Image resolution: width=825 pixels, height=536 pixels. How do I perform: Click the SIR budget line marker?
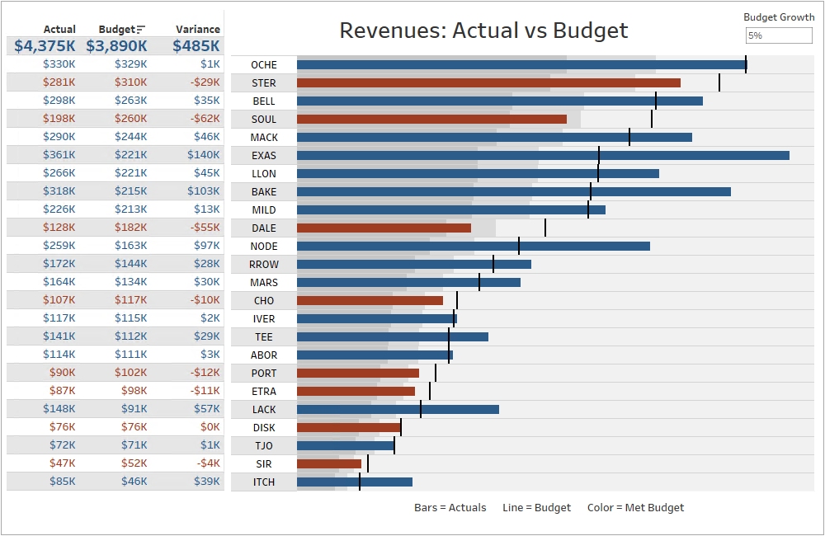368,463
